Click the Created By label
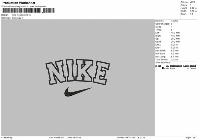The height and width of the screenshot is (140, 198). tap(7, 138)
